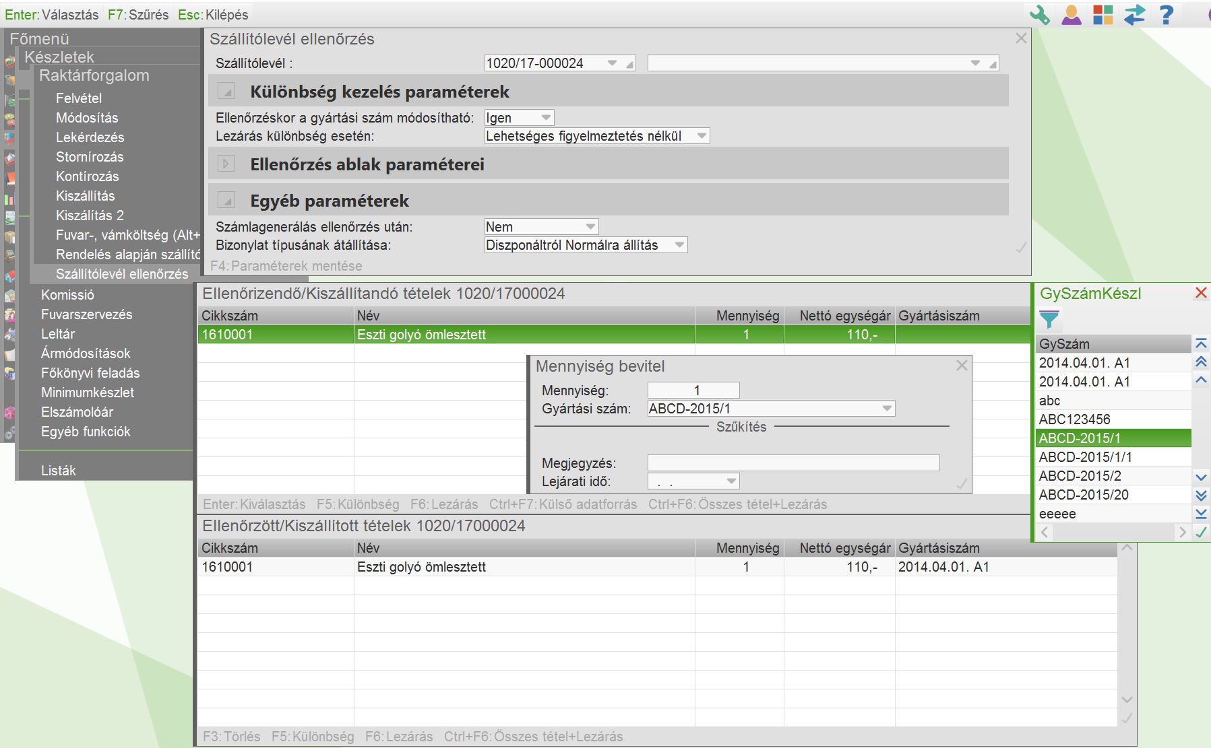Click the GySzám column header
This screenshot has height=748, width=1211.
point(1113,344)
